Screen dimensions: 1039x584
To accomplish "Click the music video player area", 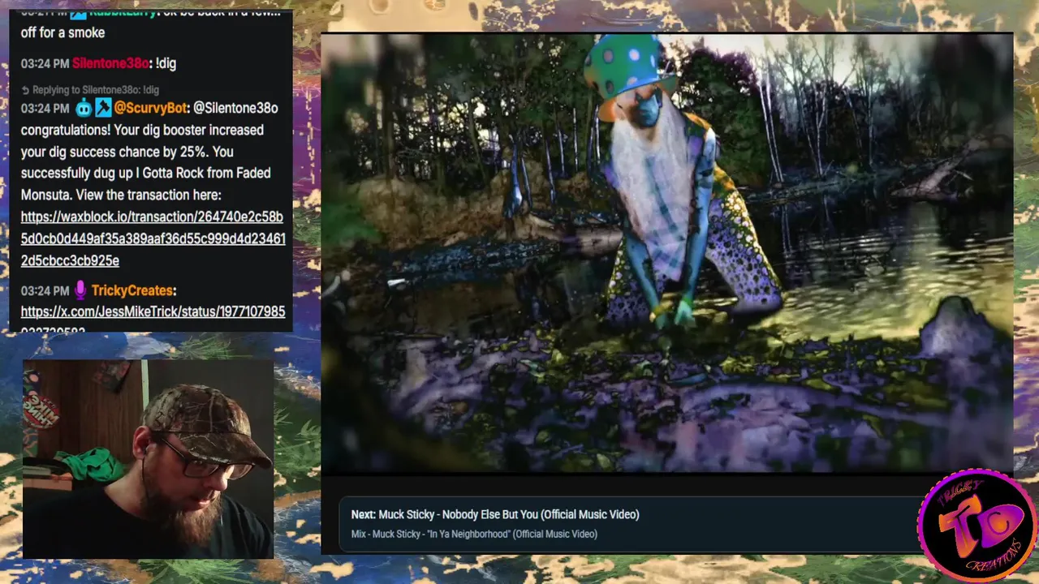I will click(x=667, y=253).
